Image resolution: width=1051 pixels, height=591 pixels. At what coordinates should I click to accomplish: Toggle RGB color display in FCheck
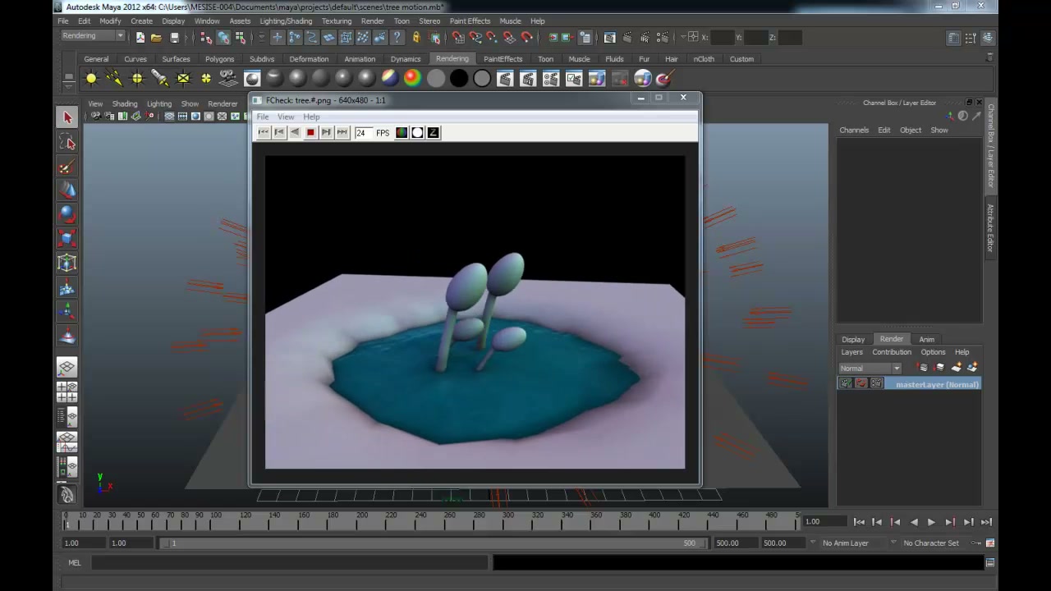click(402, 132)
